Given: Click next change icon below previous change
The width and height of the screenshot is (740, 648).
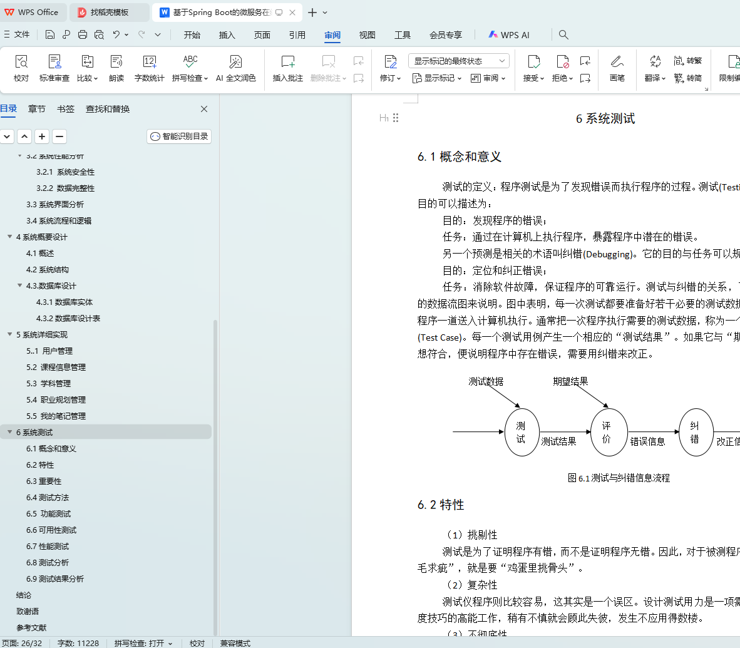Looking at the screenshot, I should 585,78.
